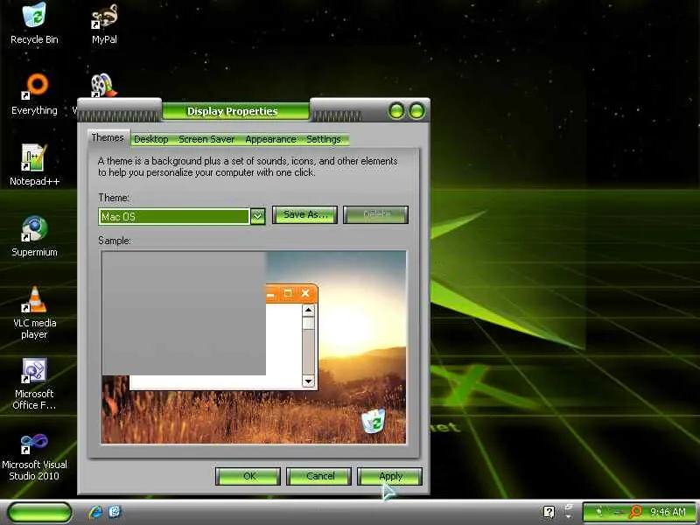Click Cancel in Display Properties dialog
The height and width of the screenshot is (525, 700).
(319, 476)
